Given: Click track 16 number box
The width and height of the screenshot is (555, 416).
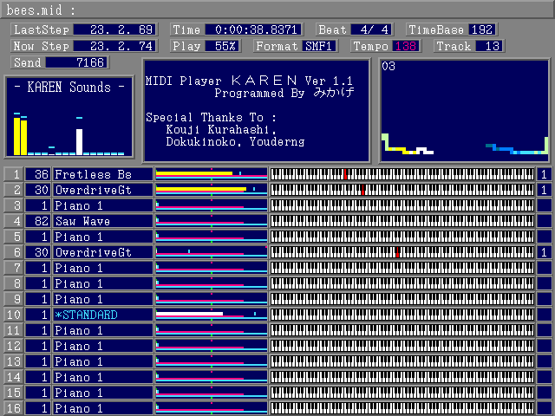Looking at the screenshot, I should [14, 408].
